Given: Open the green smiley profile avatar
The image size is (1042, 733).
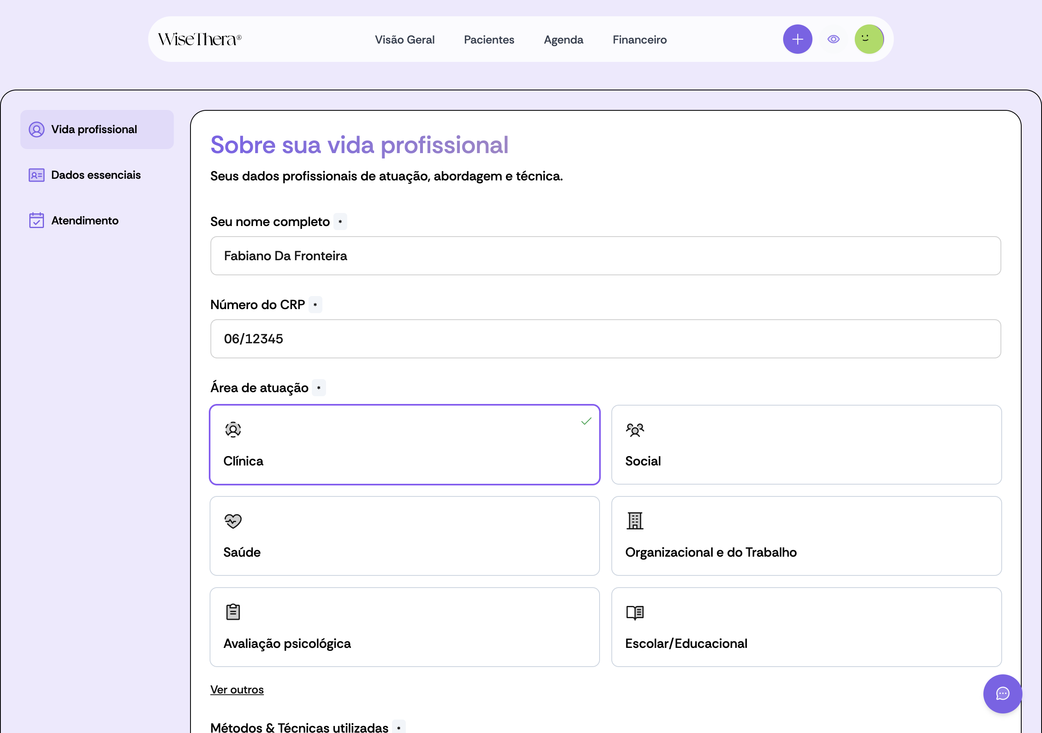Looking at the screenshot, I should pyautogui.click(x=869, y=39).
